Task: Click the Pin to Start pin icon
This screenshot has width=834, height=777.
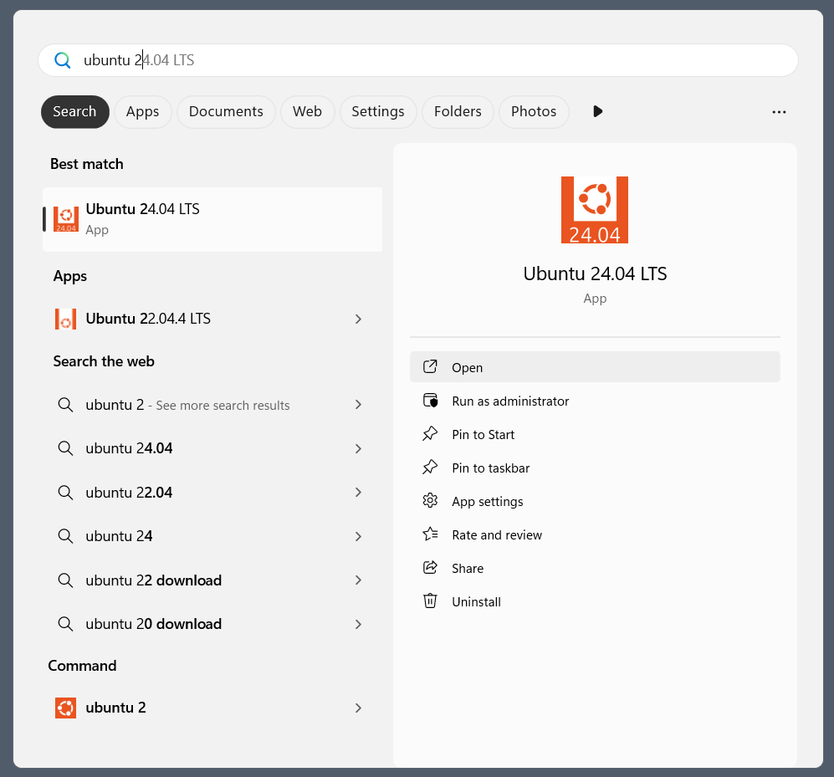Action: [430, 434]
